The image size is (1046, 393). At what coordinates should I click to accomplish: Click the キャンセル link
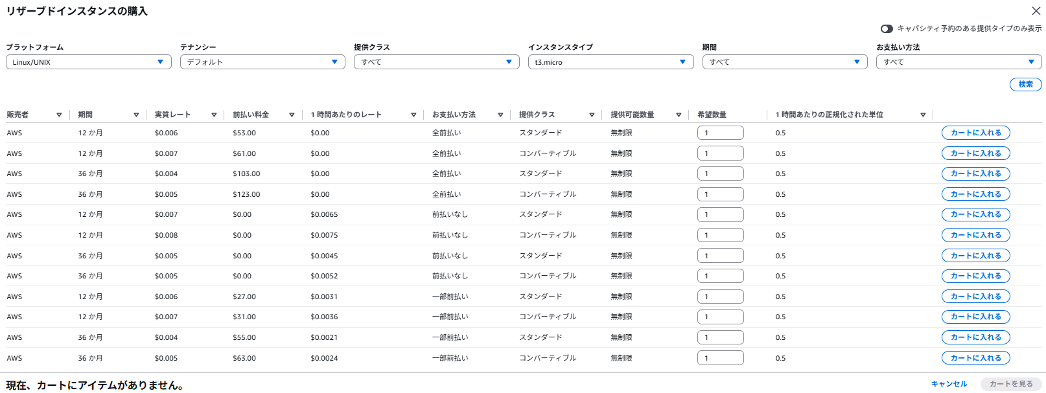949,384
